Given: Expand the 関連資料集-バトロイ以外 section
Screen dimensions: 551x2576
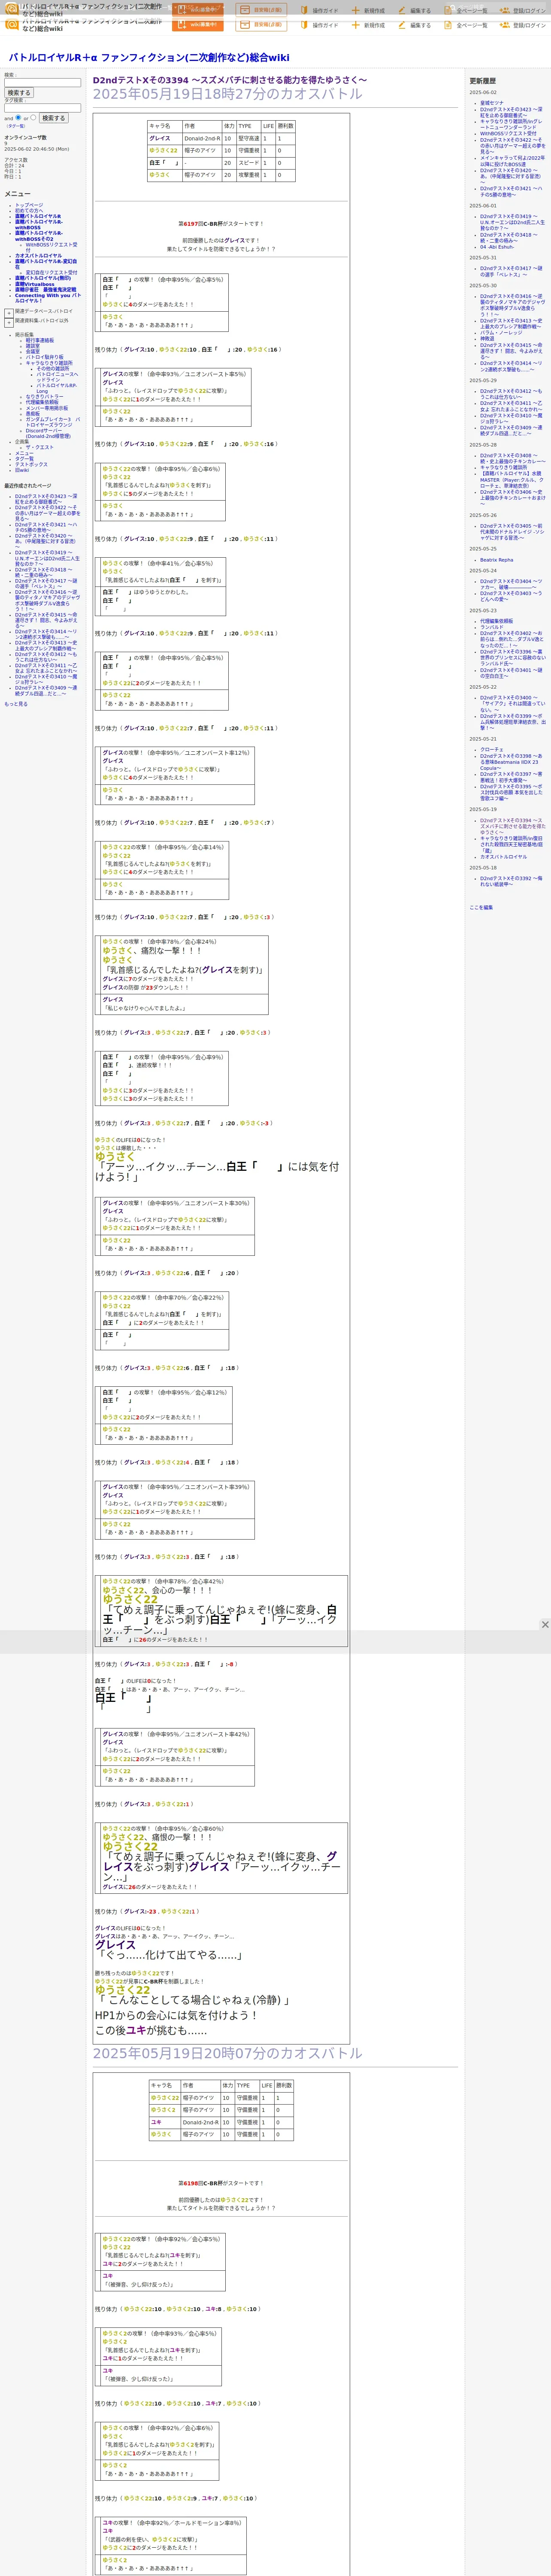Looking at the screenshot, I should 9,322.
